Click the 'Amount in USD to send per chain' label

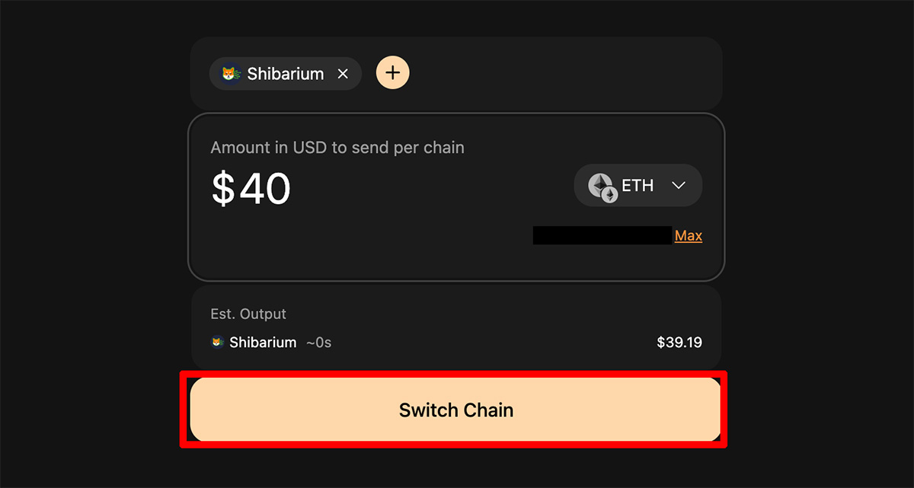337,148
